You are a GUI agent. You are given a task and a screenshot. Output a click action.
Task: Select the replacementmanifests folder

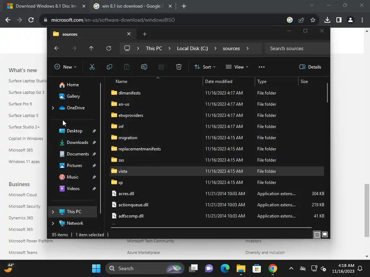[217, 149]
